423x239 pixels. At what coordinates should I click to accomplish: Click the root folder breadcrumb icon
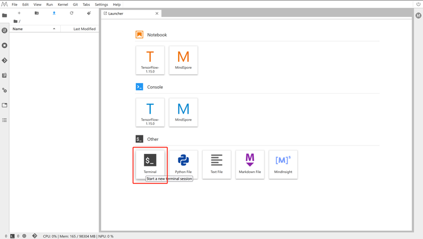(x=16, y=21)
